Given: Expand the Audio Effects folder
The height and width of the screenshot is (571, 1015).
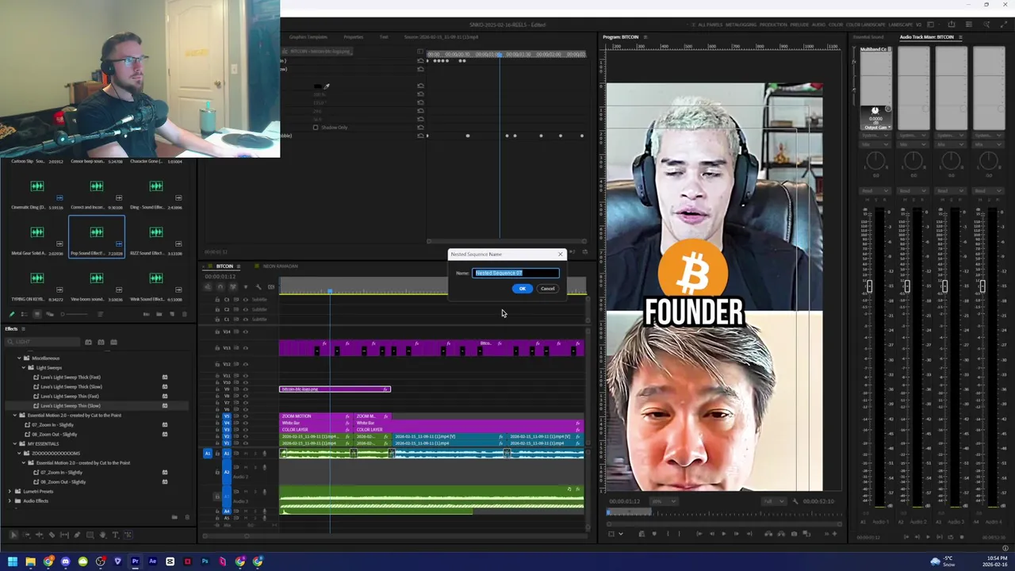Looking at the screenshot, I should click(10, 501).
